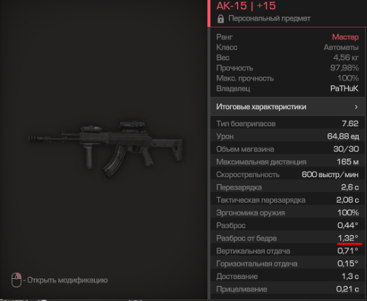Click the underlined 1,32° value

(x=348, y=238)
